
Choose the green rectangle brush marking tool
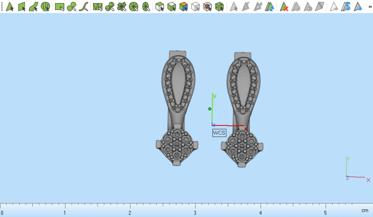60,7
